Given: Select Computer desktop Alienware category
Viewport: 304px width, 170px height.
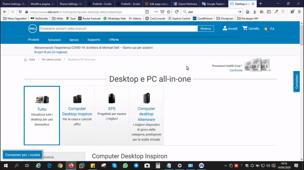Looking at the screenshot, I should [x=146, y=115].
